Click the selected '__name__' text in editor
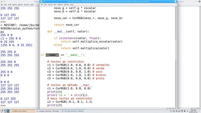Screen dimensions: 201x113 (52, 55)
